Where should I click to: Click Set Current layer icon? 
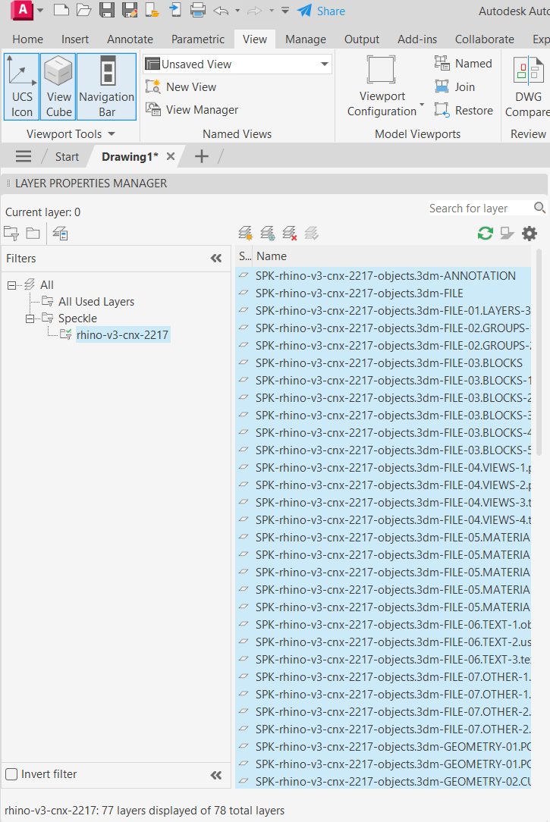click(x=312, y=233)
